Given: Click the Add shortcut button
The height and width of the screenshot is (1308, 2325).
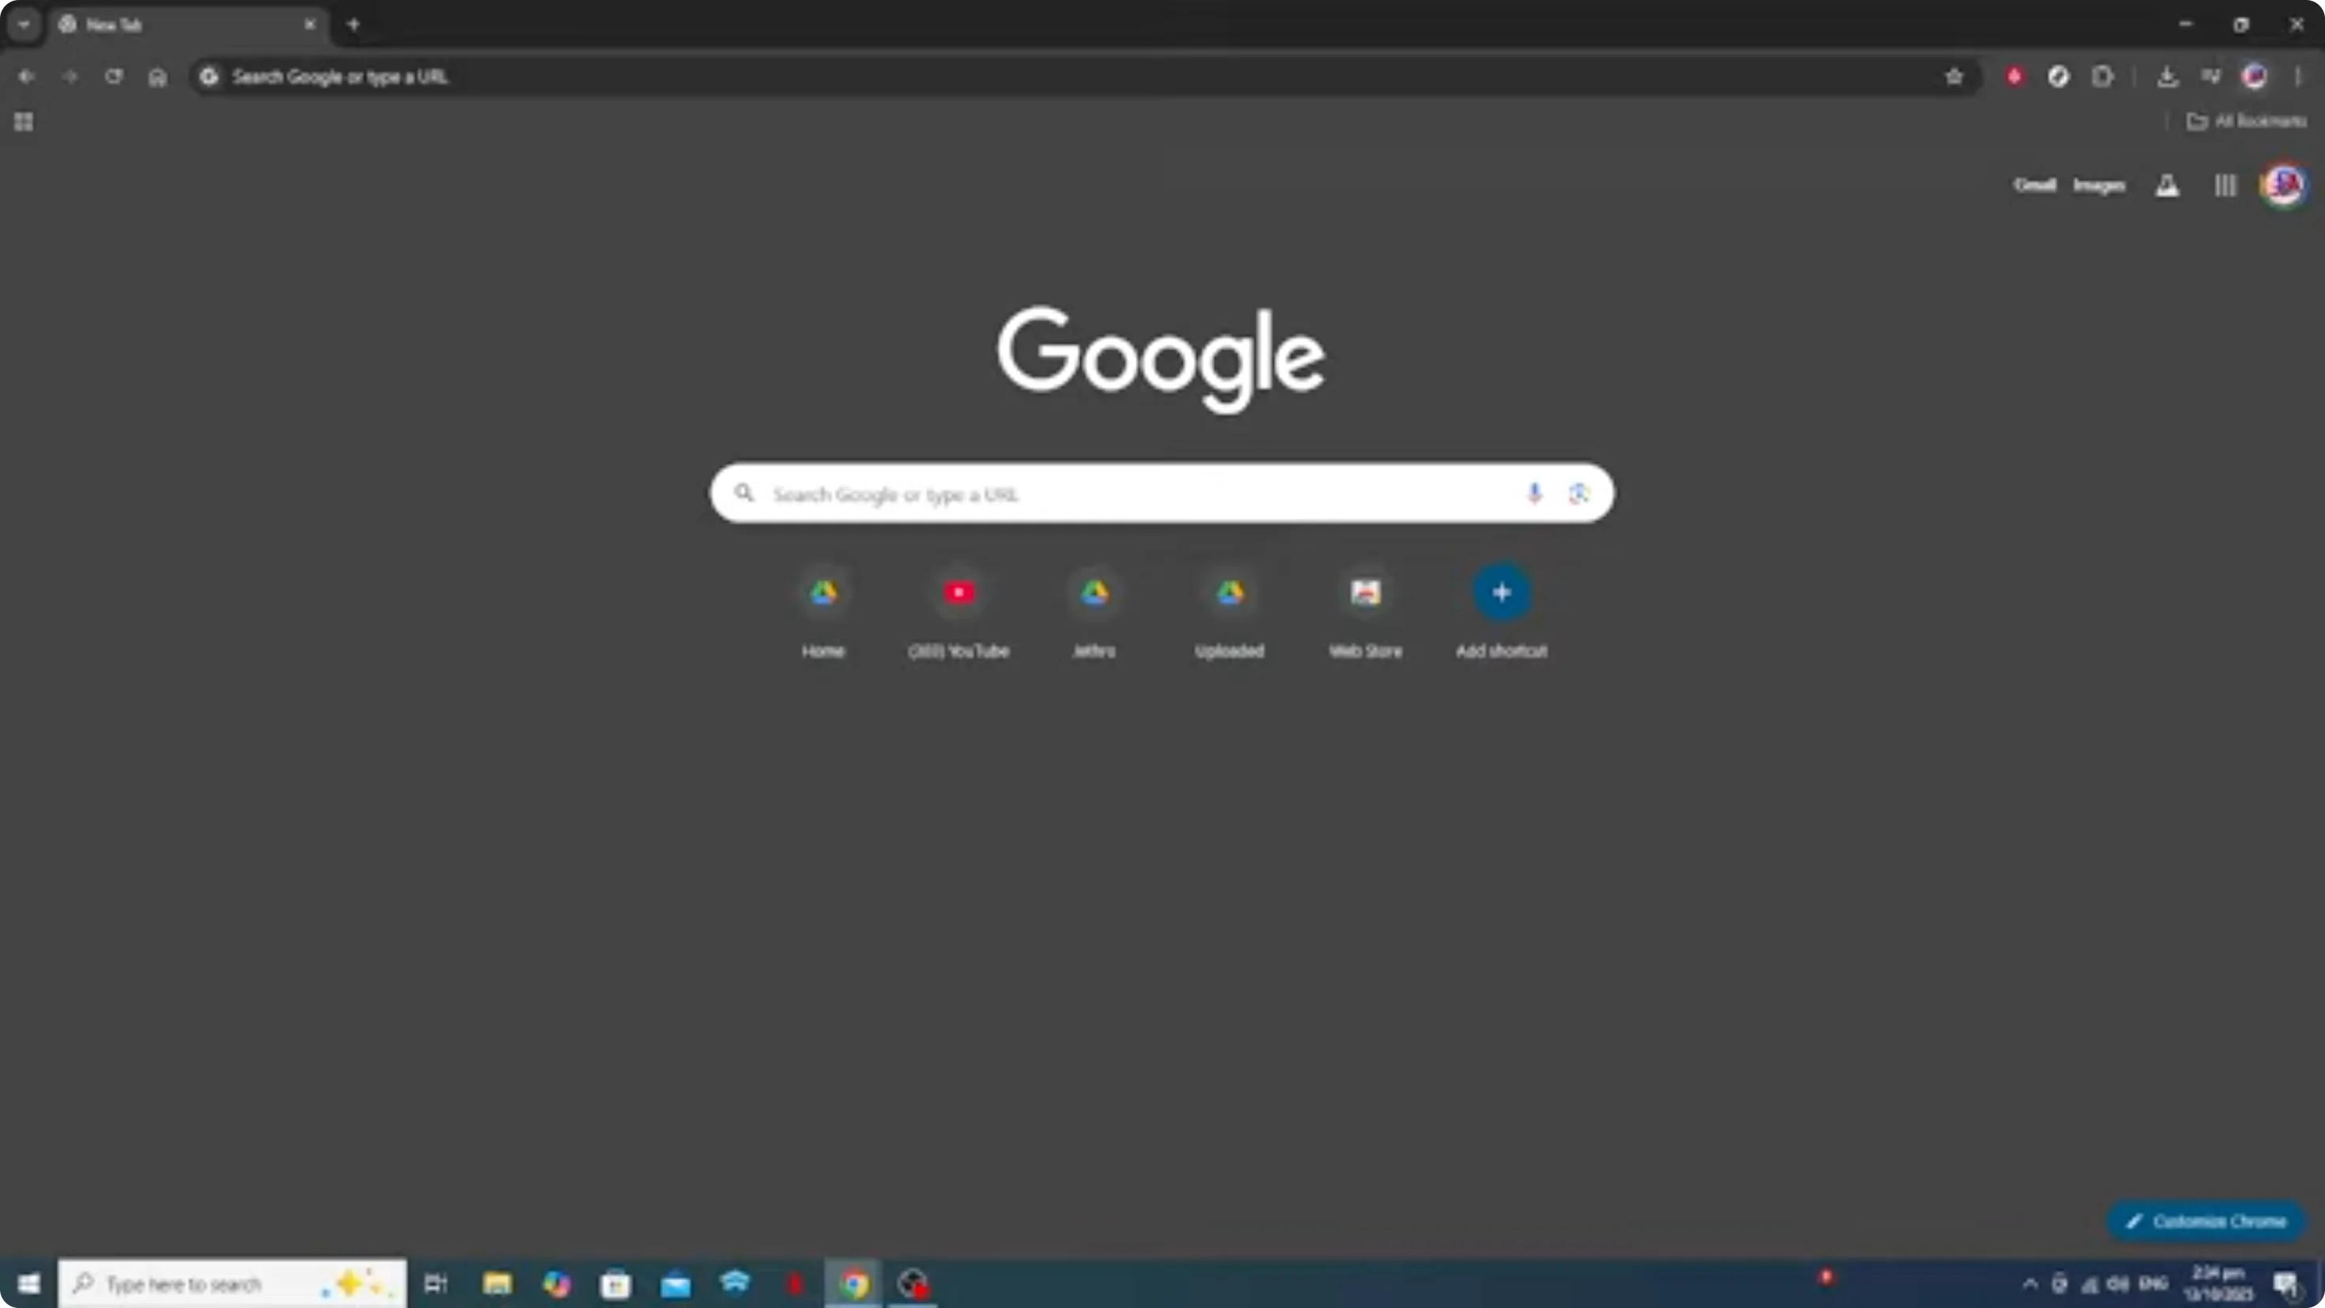Looking at the screenshot, I should (x=1501, y=592).
